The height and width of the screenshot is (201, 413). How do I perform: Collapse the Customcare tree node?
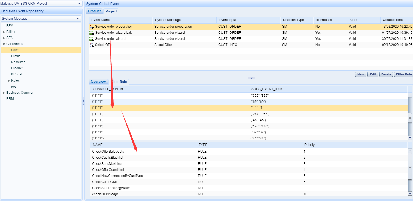pos(4,44)
